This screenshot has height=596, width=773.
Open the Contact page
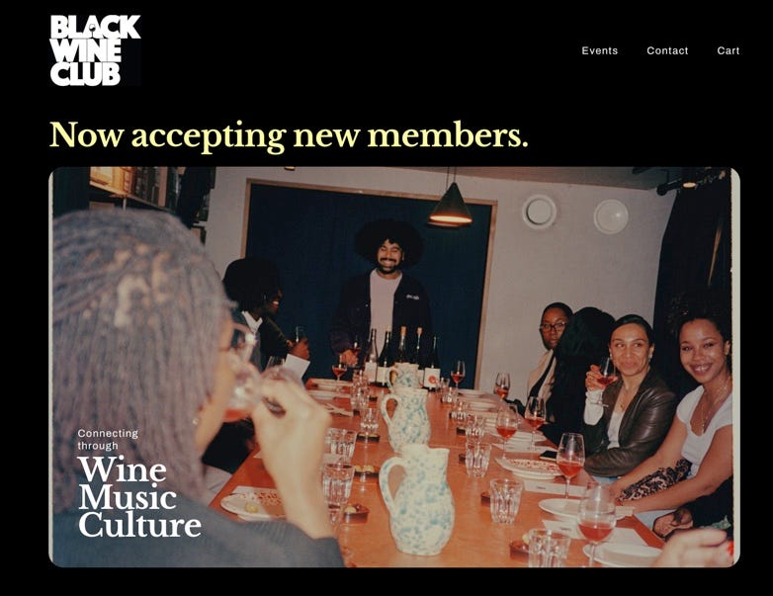pyautogui.click(x=667, y=50)
